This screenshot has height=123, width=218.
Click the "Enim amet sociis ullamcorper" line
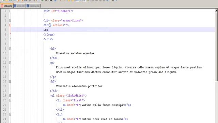[129, 67]
